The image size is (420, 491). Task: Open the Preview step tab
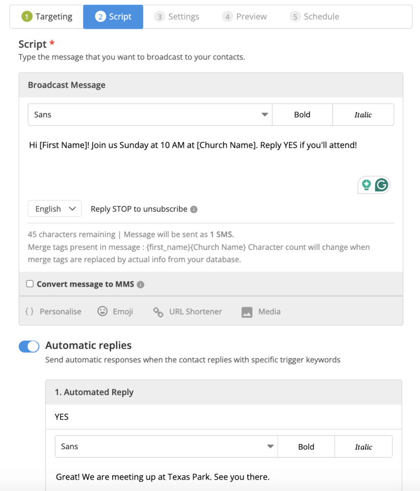coord(245,17)
